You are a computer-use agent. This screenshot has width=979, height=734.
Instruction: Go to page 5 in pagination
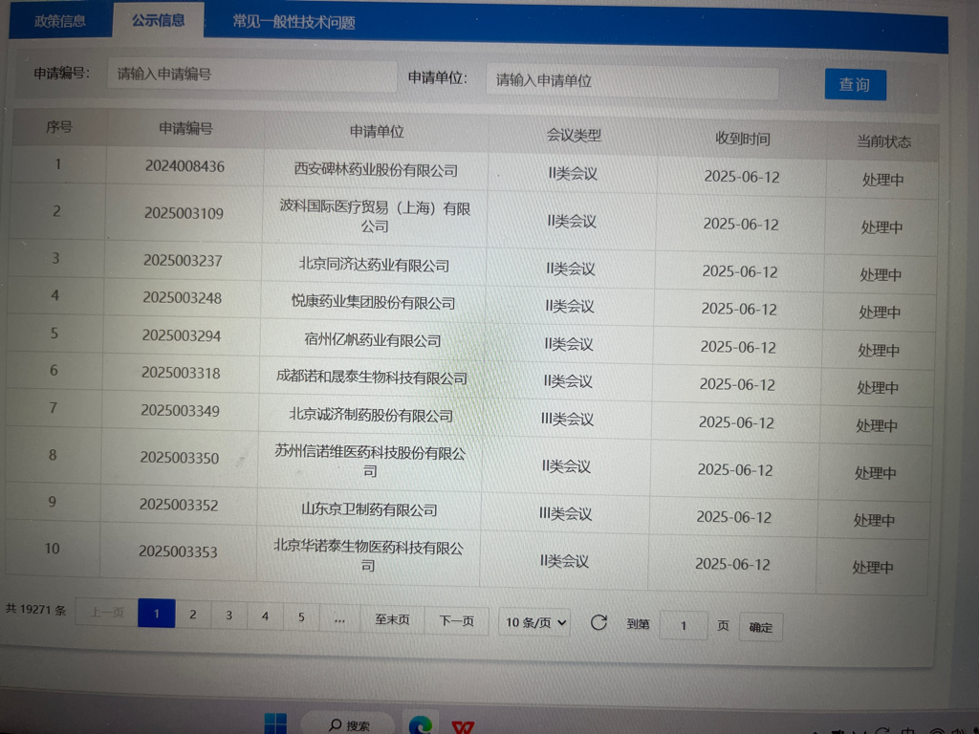click(x=301, y=617)
